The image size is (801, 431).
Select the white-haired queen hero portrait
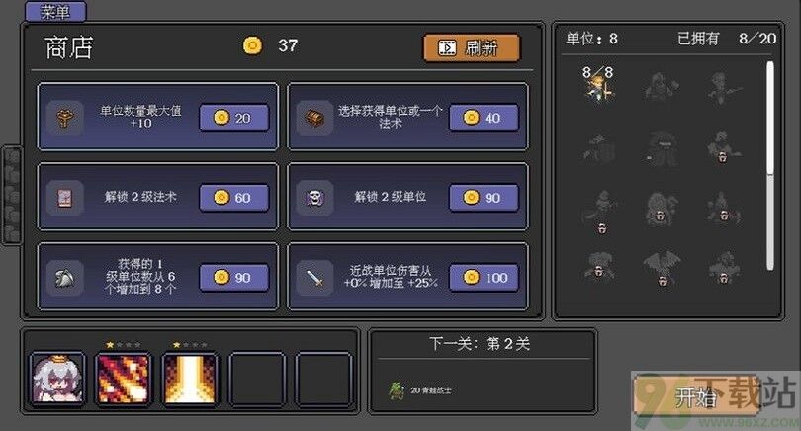(x=57, y=380)
